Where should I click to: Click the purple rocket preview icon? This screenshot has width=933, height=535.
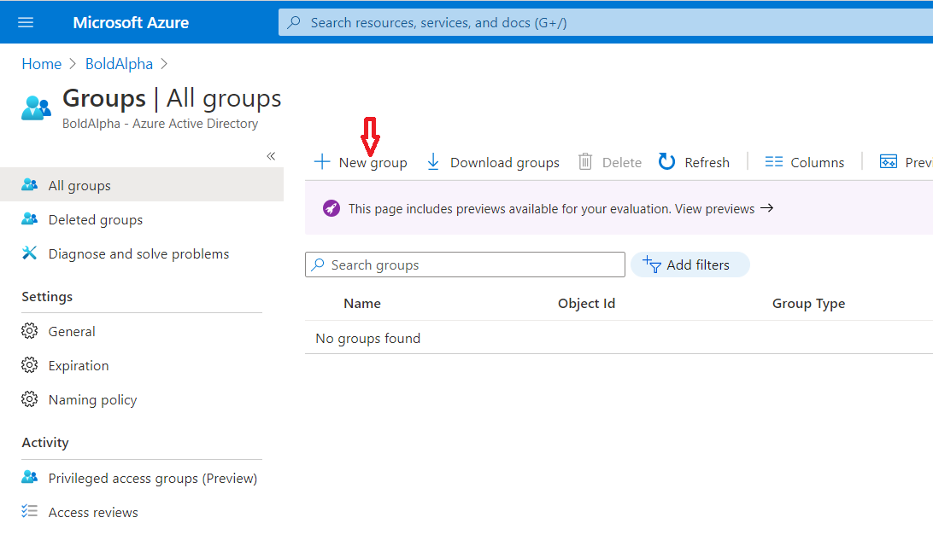(332, 209)
